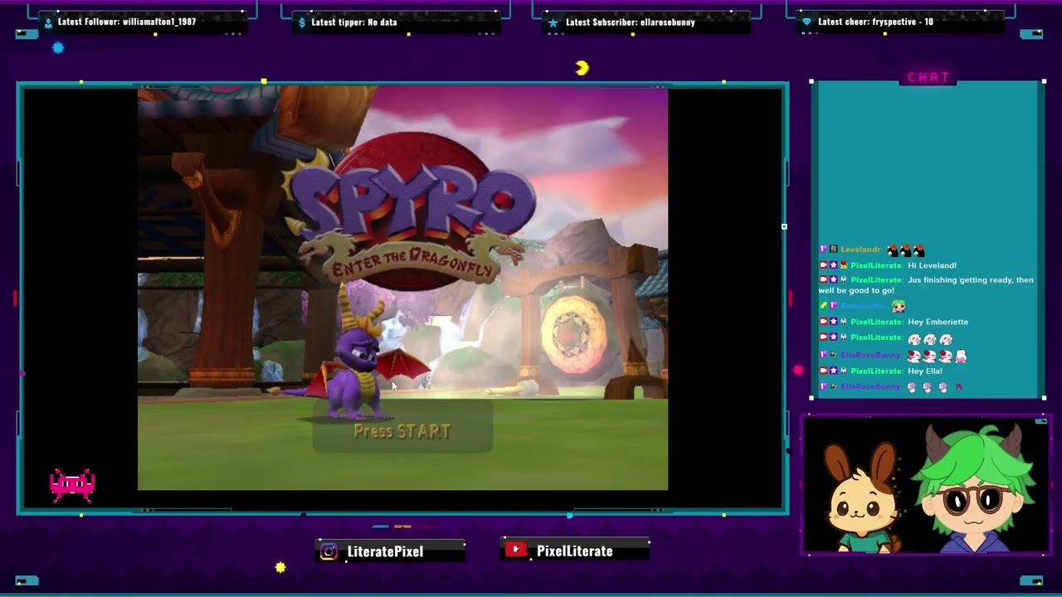
Task: Click Latest tipper: No data text
Action: [354, 22]
